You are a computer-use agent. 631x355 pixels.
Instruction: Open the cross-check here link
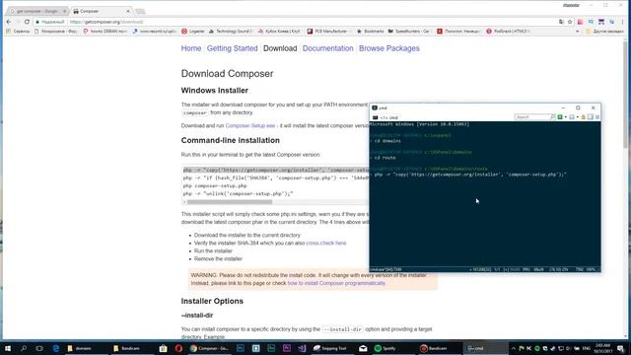[326, 244]
